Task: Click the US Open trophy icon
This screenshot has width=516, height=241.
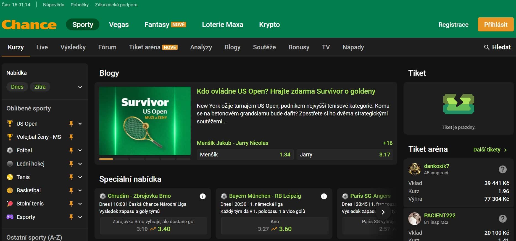Action: tap(10, 124)
